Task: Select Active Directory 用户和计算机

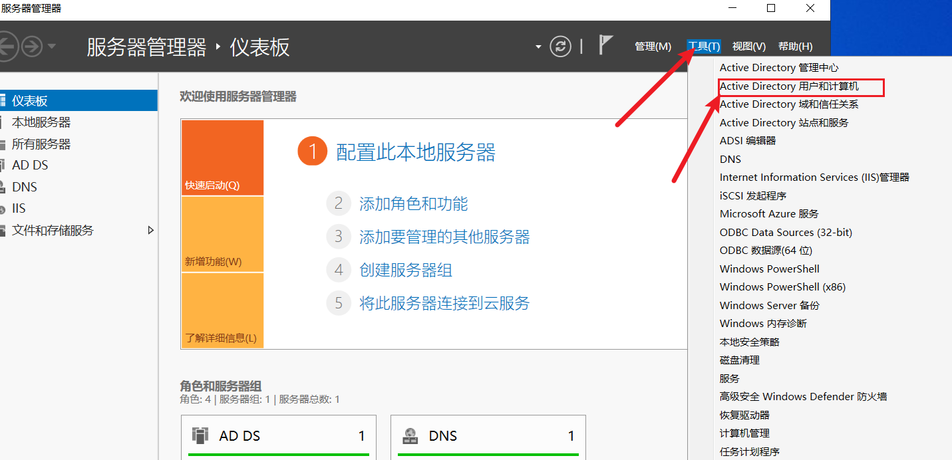Action: 789,86
